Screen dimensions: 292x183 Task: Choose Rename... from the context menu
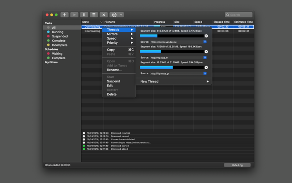[x=114, y=70]
